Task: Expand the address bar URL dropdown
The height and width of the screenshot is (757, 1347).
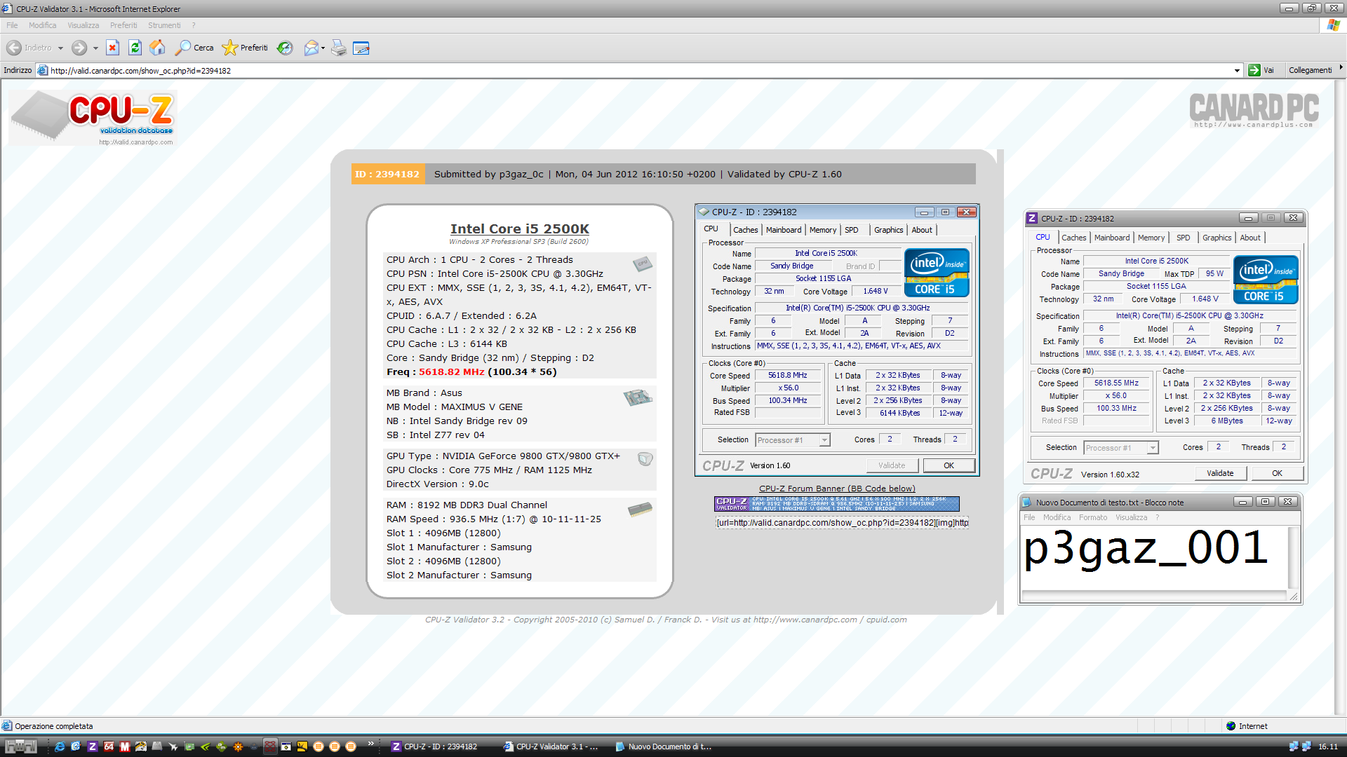Action: (1237, 71)
